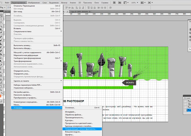The height and width of the screenshot is (136, 191).
Task: Choose 'Направляющие, сетка и фрагменты...' menu item
Action: click(x=80, y=129)
